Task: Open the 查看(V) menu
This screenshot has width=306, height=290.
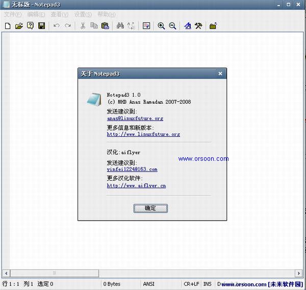Action: click(x=60, y=14)
